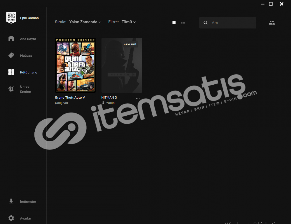Click the Ara search input field

click(x=228, y=23)
